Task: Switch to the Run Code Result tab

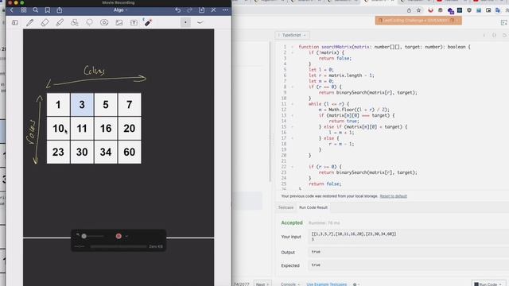Action: (x=313, y=207)
